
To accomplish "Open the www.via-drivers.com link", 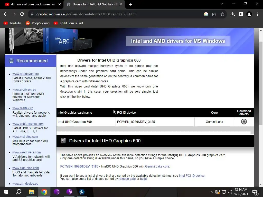I will click(x=26, y=152).
